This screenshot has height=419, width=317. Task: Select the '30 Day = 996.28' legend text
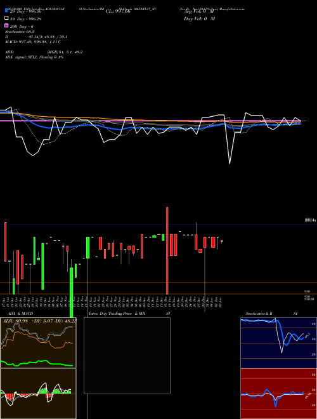[25, 19]
